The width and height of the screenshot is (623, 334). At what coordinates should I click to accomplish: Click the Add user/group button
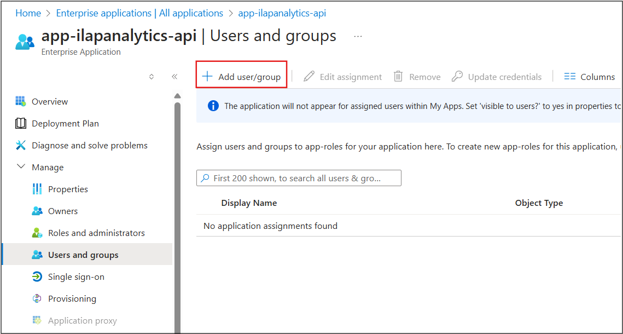point(241,77)
